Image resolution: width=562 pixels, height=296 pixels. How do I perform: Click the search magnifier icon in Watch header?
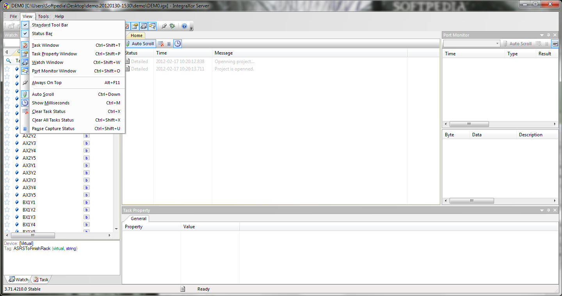coord(9,61)
